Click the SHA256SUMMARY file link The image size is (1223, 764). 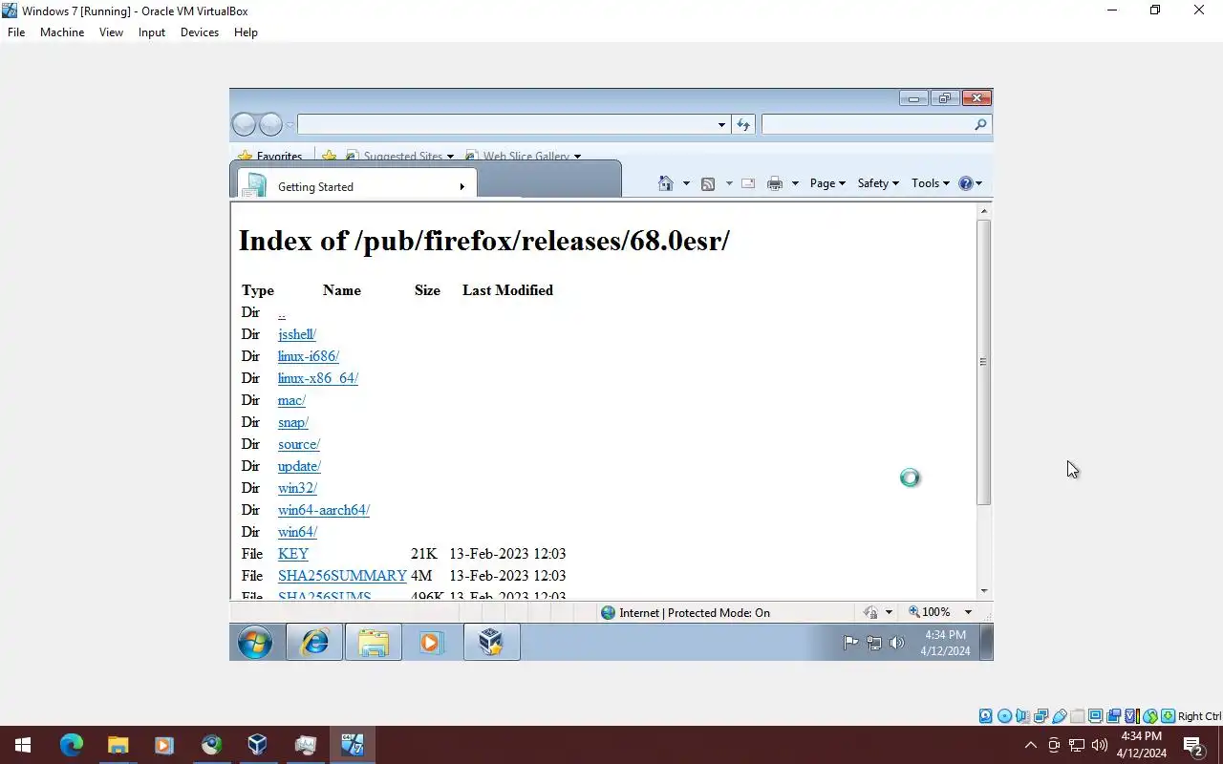click(x=342, y=576)
